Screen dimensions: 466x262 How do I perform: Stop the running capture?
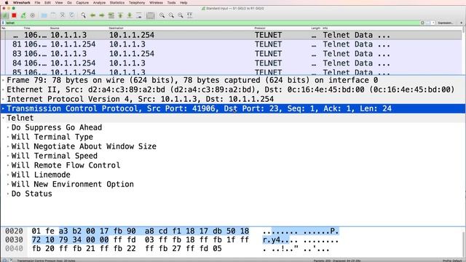click(x=14, y=15)
